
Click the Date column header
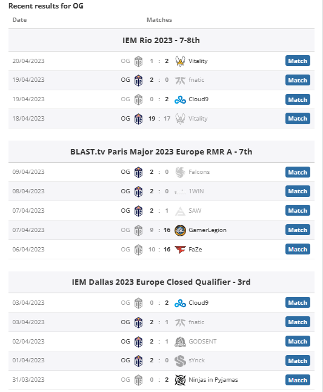coord(19,20)
